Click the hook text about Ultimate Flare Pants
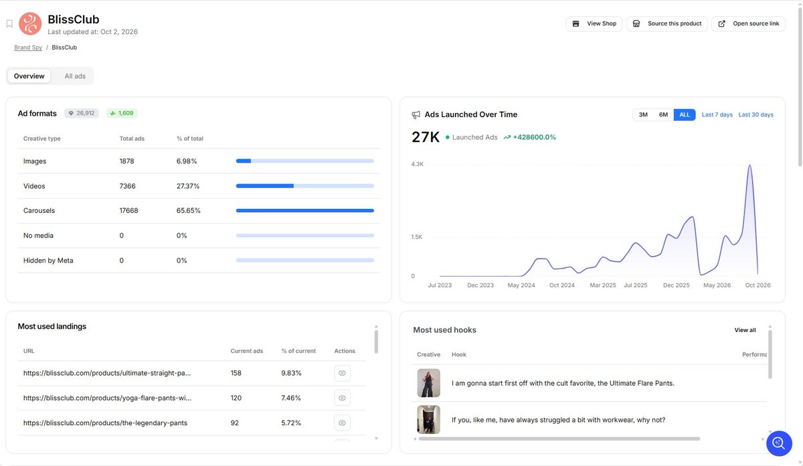The image size is (803, 466). 563,384
